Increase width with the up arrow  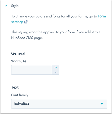point(56,67)
